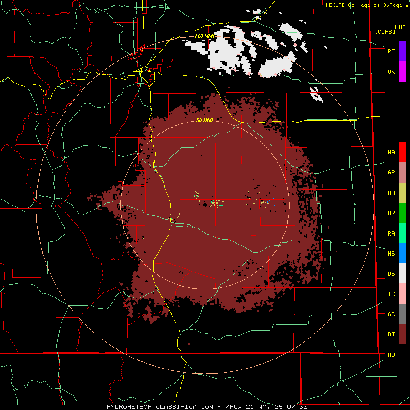The height and width of the screenshot is (410, 410).
Task: Select the 'RA' legend label
Action: pos(391,233)
